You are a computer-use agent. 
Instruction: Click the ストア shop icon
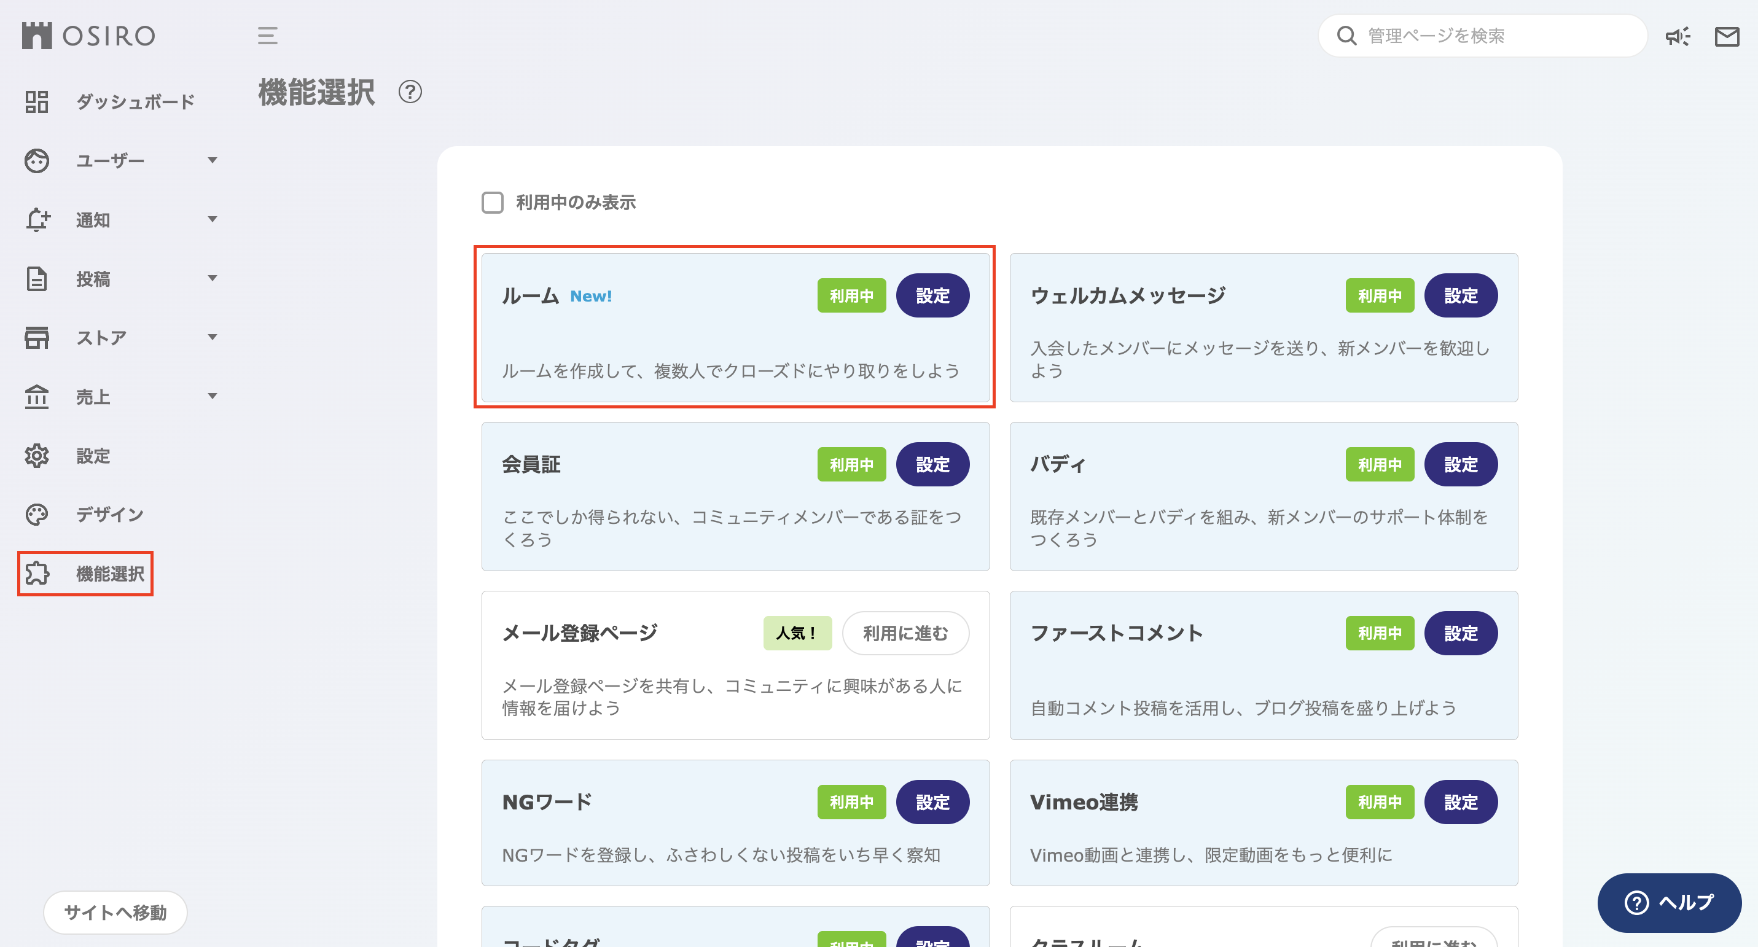pos(37,337)
